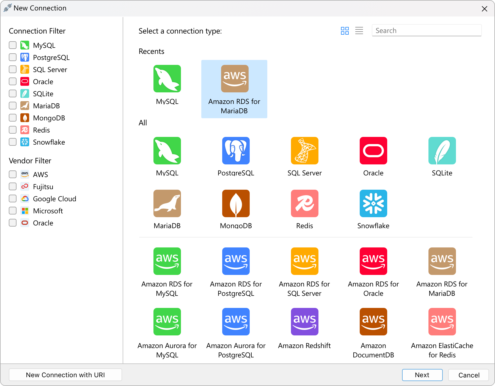495x386 pixels.
Task: Select the PostgreSQL elephant icon under All
Action: point(236,151)
